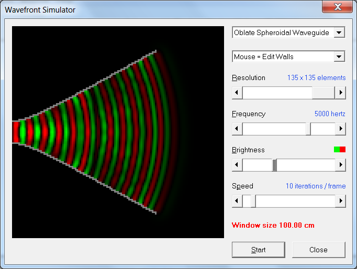The width and height of the screenshot is (357, 269).
Task: Click the Speed slider thumb
Action: (253, 201)
